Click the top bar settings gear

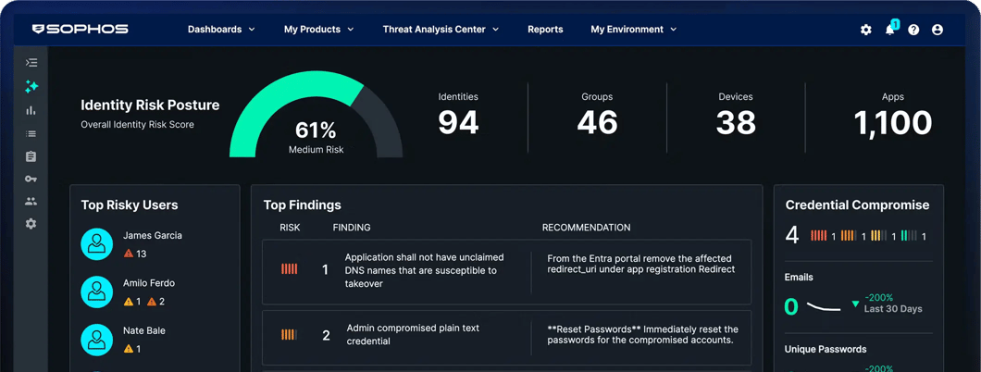[x=866, y=30]
